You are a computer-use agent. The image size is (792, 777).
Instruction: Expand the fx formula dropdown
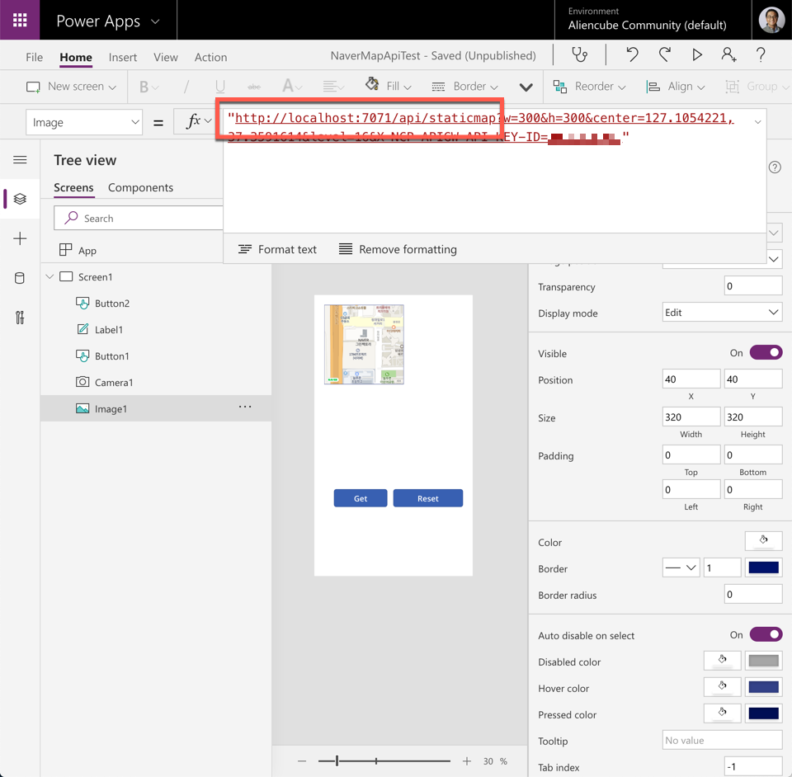tap(208, 121)
